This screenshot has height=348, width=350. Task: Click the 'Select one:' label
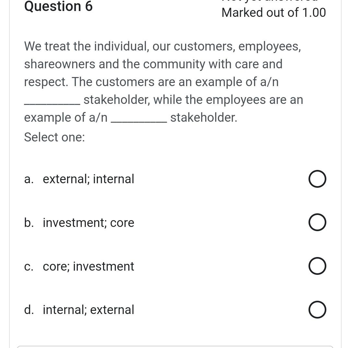coord(54,137)
